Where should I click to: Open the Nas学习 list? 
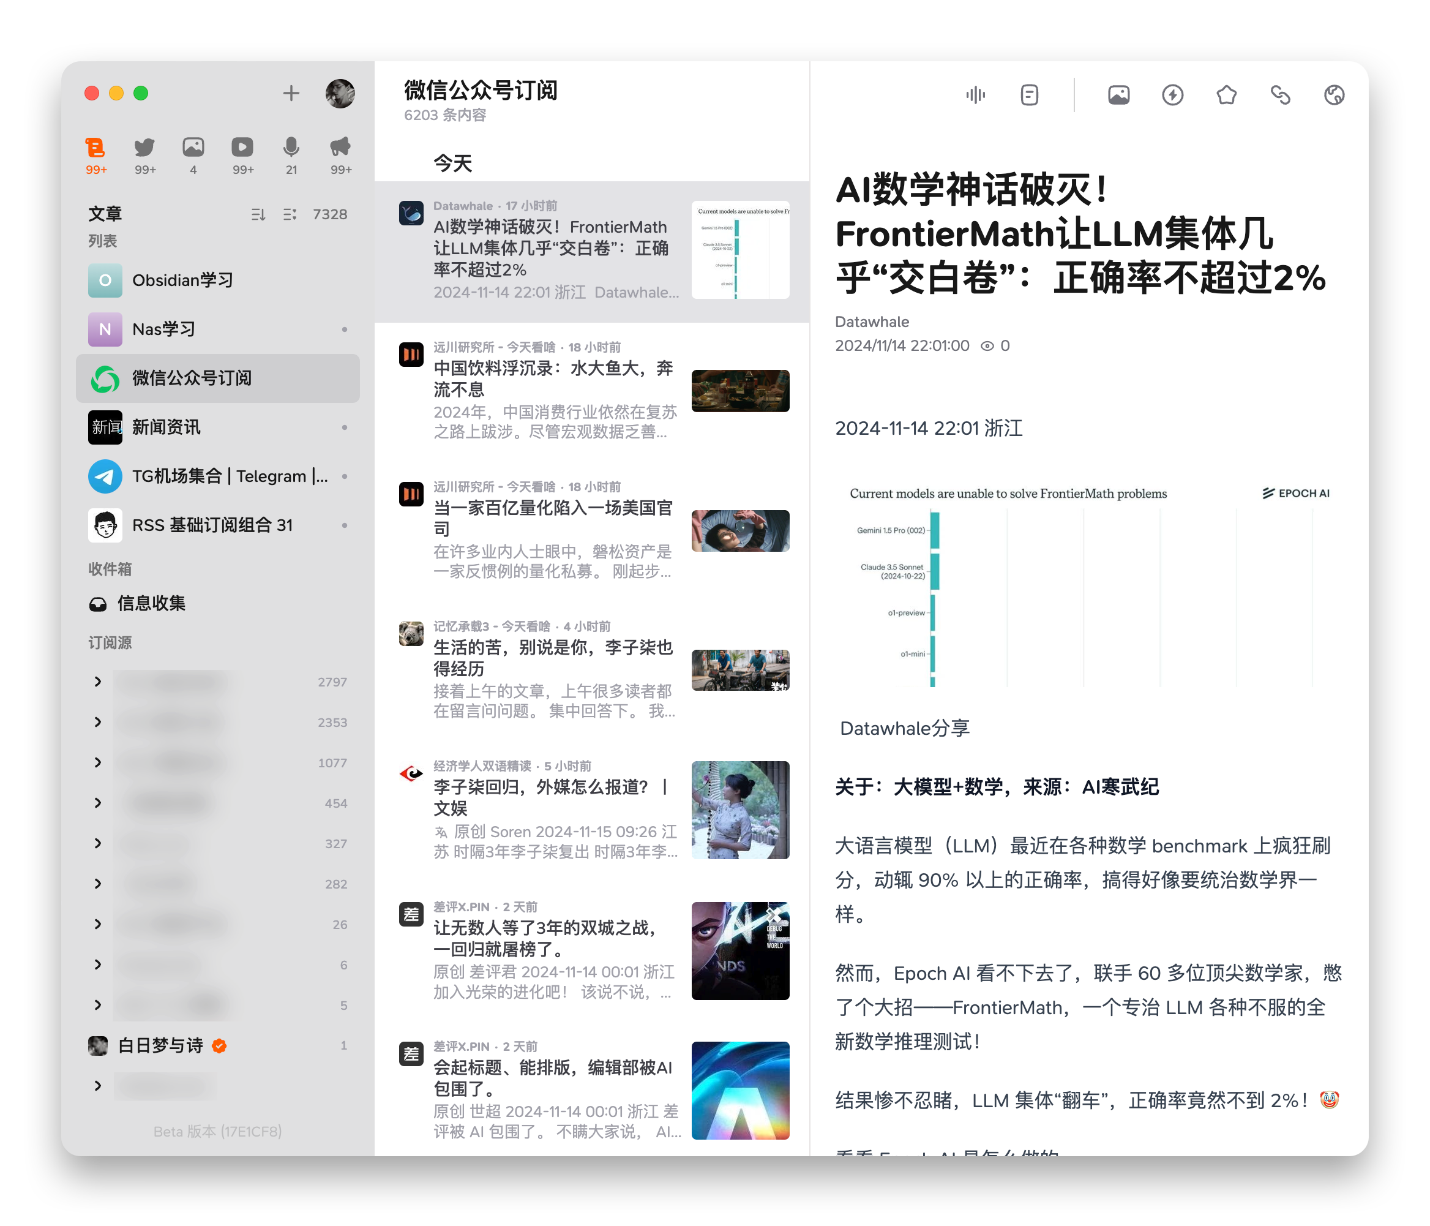pos(217,329)
